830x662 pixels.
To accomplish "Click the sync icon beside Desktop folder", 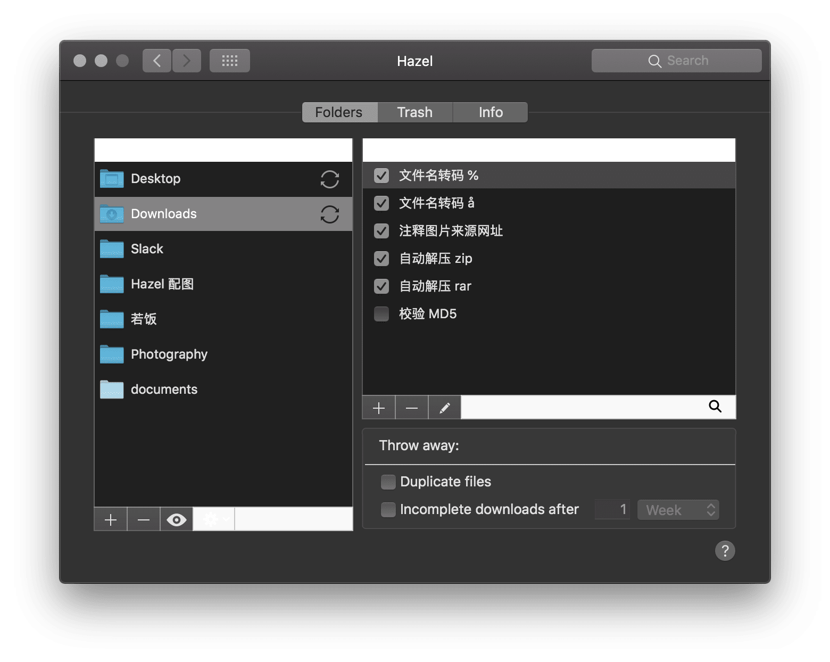I will 329,179.
